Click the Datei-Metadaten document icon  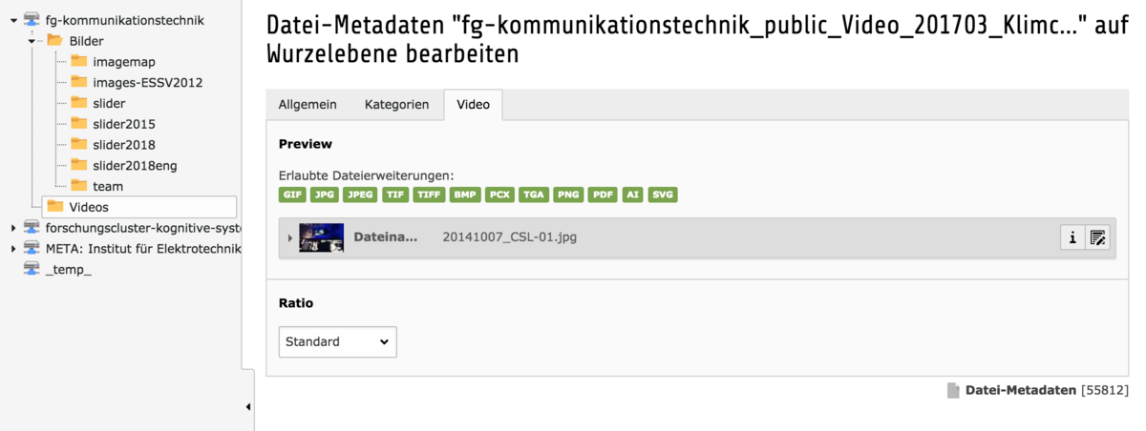[x=952, y=390]
